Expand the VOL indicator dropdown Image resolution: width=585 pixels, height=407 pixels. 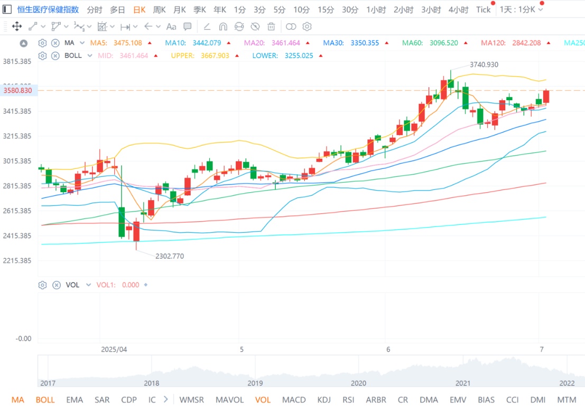89,285
